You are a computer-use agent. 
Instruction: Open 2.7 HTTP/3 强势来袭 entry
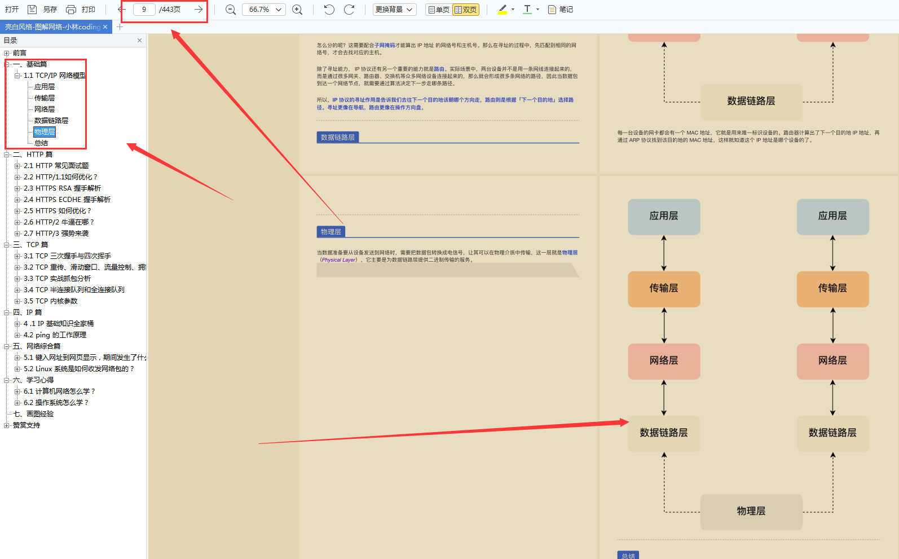tap(56, 234)
